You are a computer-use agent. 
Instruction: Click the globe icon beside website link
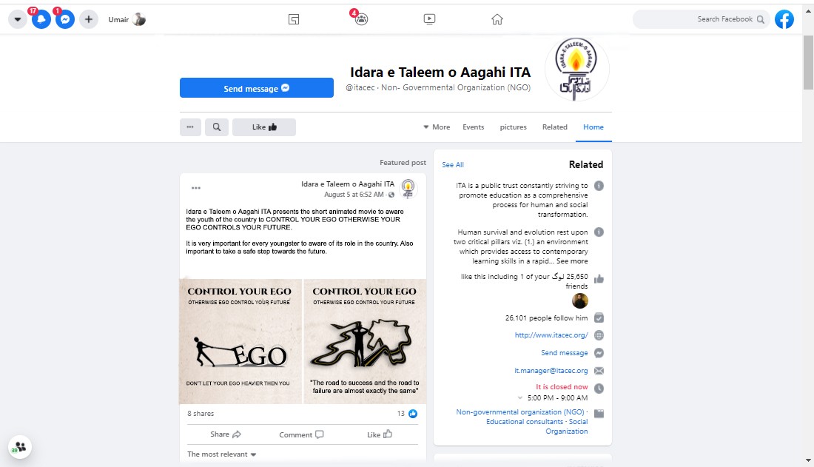(599, 335)
